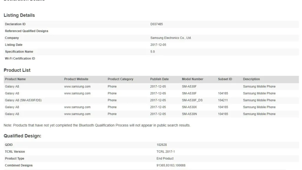Open www.samsung.com in the SM-A530N row
This screenshot has width=302, height=170.
tap(77, 114)
